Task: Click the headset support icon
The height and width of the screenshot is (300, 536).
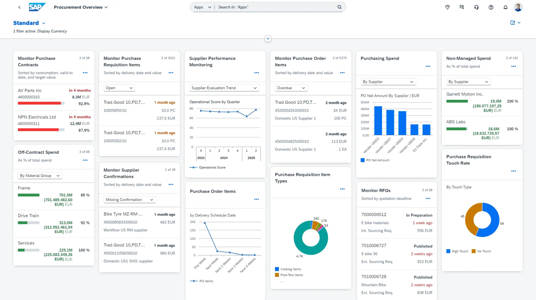Action: pos(476,7)
